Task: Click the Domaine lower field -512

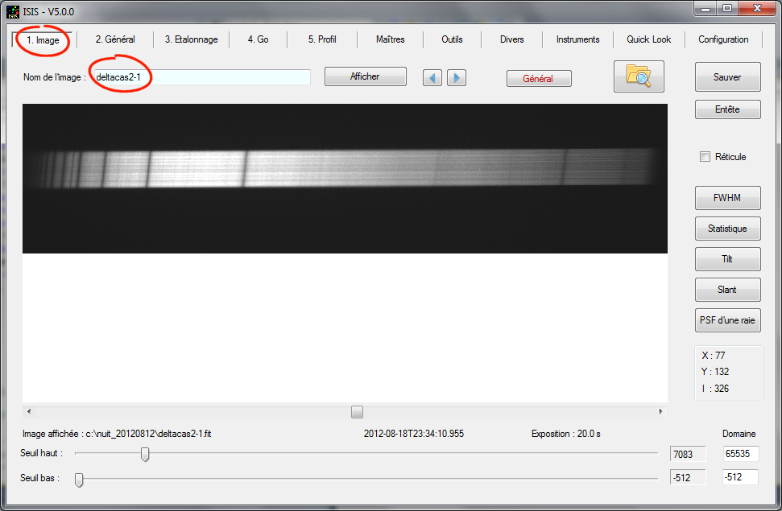Action: [x=741, y=477]
